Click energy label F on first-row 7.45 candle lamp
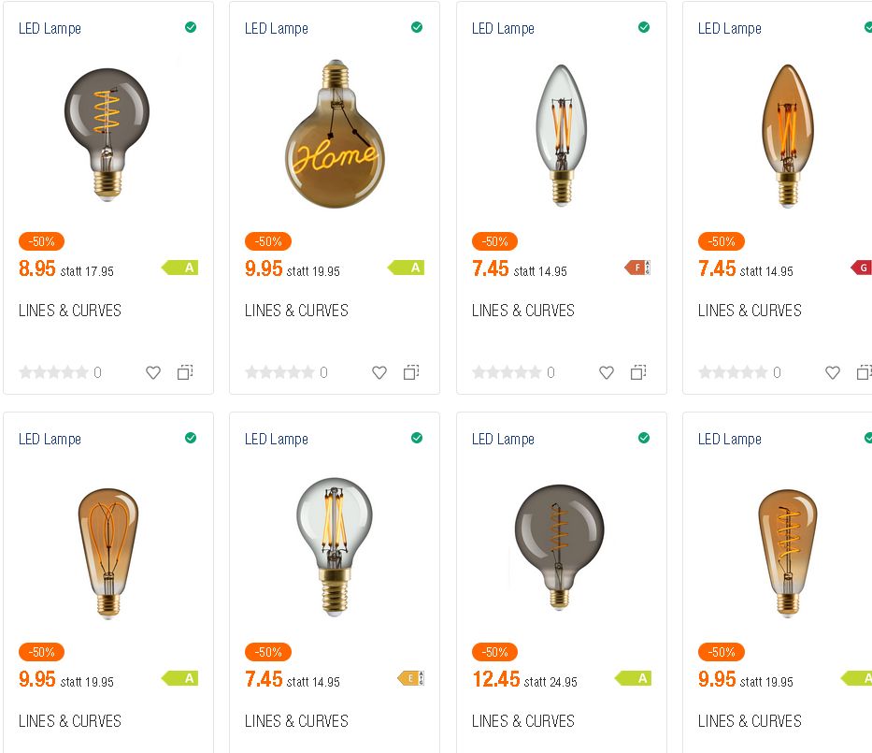 (x=636, y=268)
